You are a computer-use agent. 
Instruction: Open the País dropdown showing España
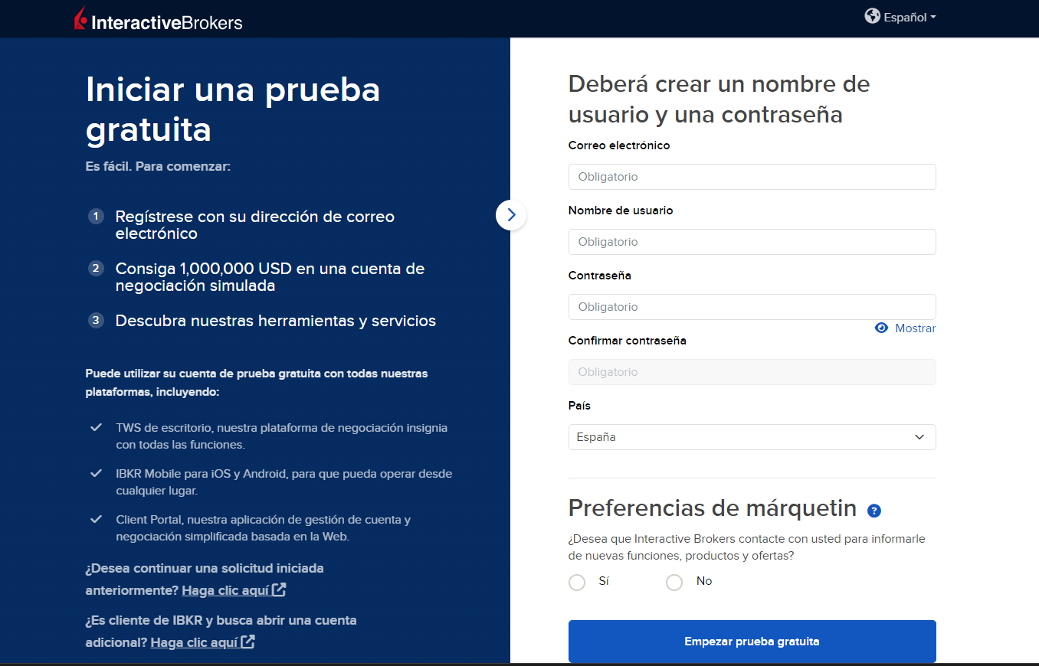(x=752, y=437)
